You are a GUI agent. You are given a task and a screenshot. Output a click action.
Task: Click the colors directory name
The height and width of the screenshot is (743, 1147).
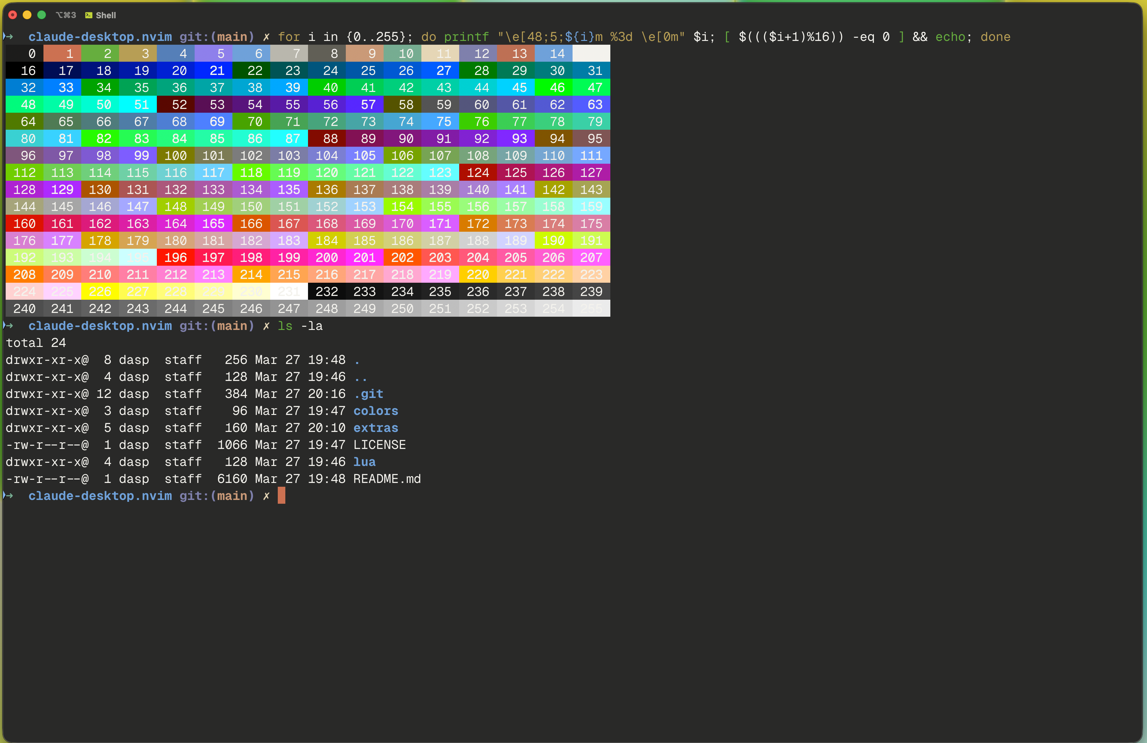pos(376,411)
